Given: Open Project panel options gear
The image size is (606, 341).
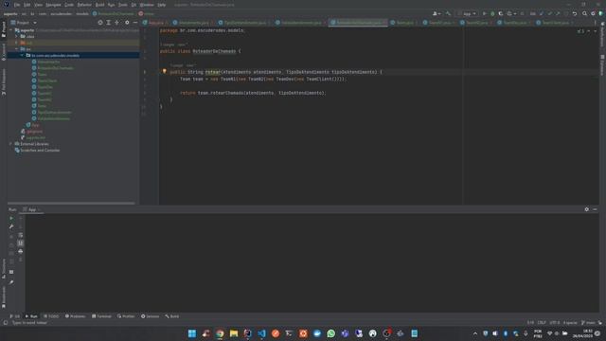Looking at the screenshot, I should point(127,23).
